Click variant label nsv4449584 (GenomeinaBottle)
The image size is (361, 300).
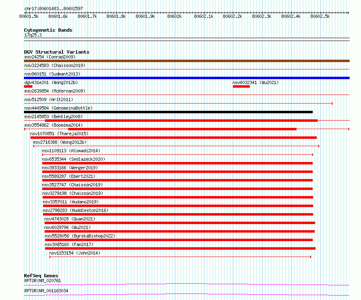(x=58, y=108)
